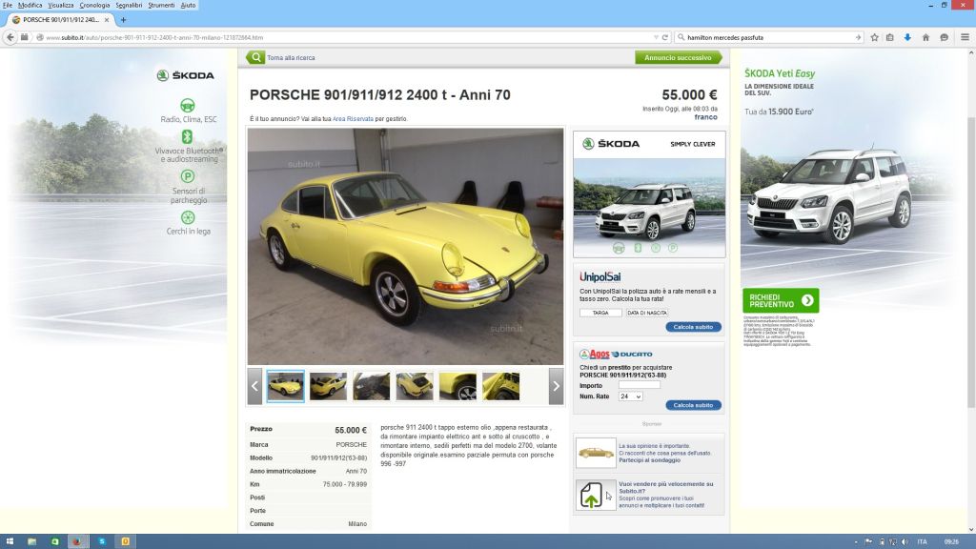Open the Segnalibri menu
Screen dimensions: 976x549
click(x=129, y=5)
